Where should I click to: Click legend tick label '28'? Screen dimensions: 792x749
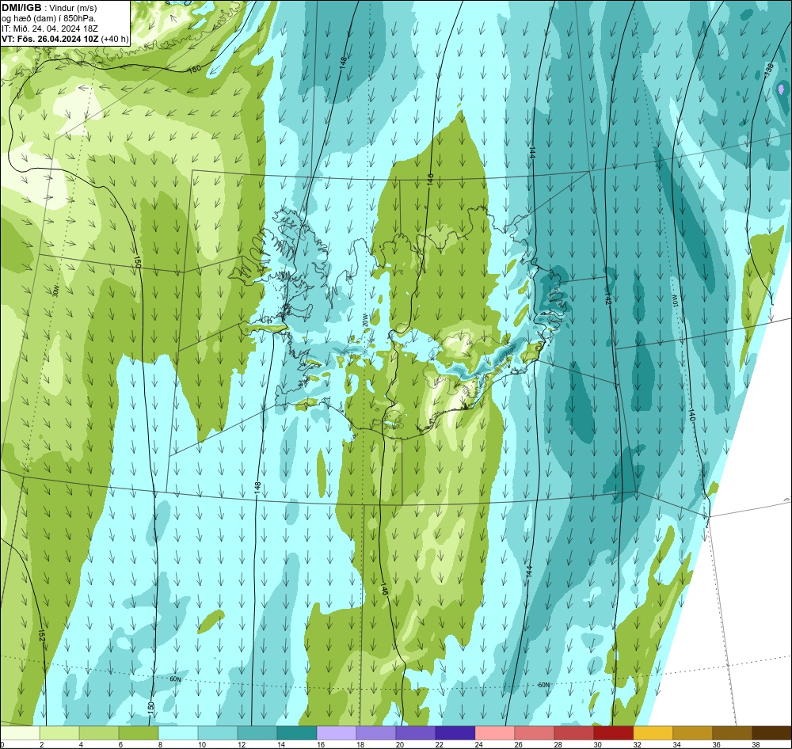click(x=558, y=744)
